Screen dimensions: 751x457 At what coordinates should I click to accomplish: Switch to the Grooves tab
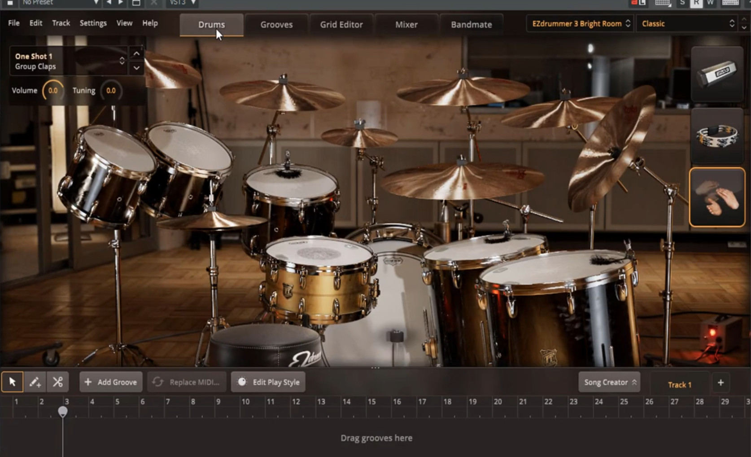276,25
